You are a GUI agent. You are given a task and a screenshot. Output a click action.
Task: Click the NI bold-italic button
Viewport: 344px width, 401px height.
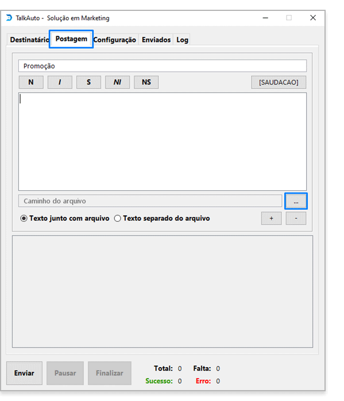pyautogui.click(x=117, y=82)
